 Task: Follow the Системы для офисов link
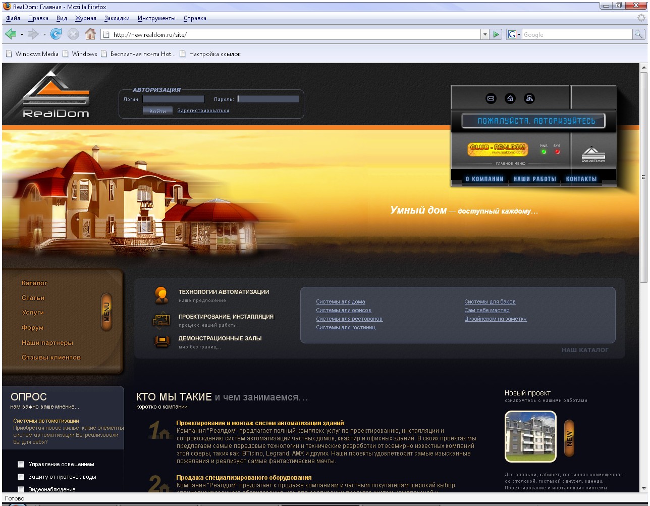click(344, 311)
